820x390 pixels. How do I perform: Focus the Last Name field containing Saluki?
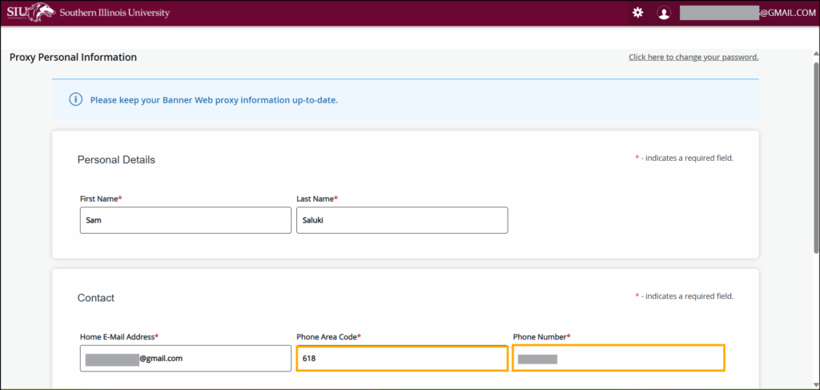point(401,220)
